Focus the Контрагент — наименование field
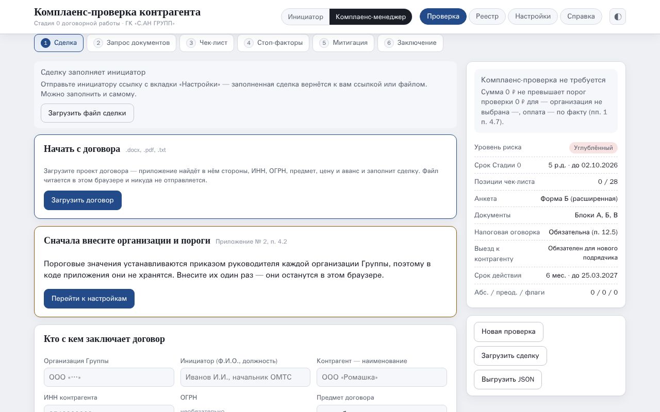Viewport: 660px width, 412px height. pyautogui.click(x=382, y=377)
